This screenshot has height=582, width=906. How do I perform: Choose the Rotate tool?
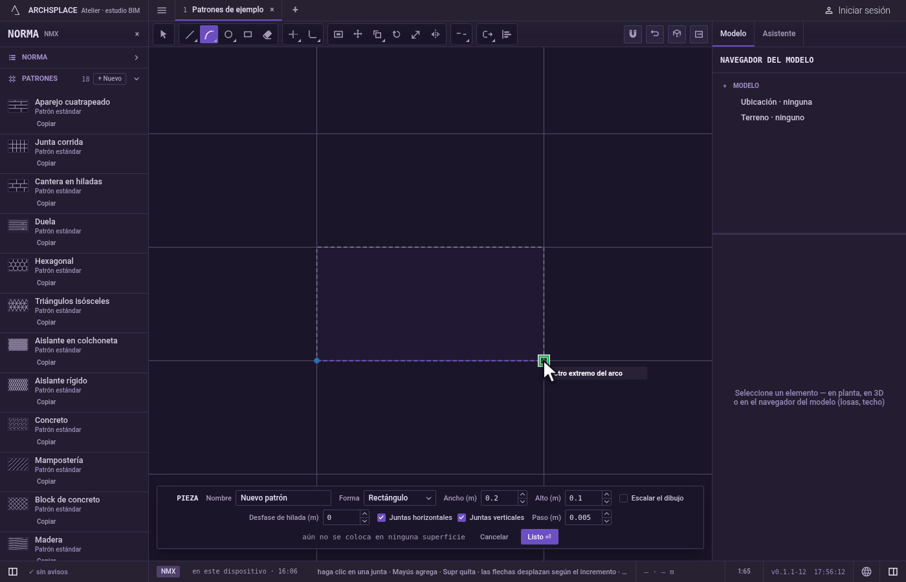[397, 34]
